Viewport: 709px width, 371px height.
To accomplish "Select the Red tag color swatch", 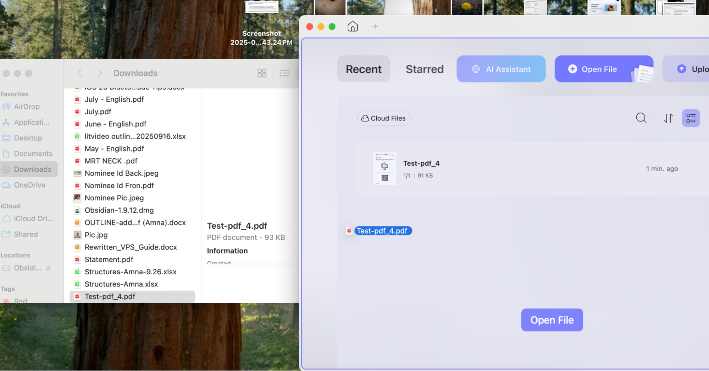I will pos(7,301).
